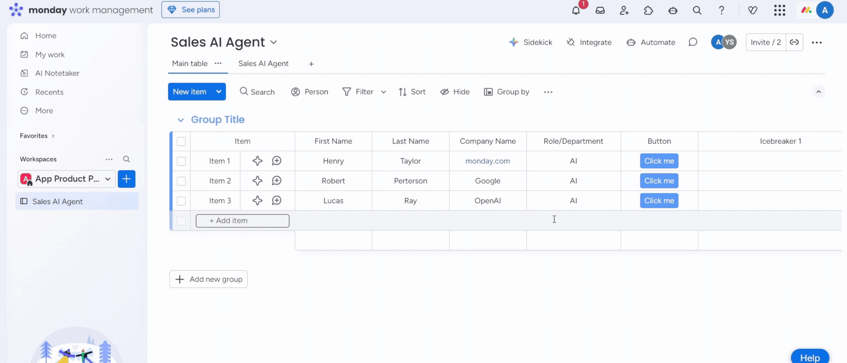Collapse the Group Title group
The image size is (847, 363).
(x=180, y=120)
